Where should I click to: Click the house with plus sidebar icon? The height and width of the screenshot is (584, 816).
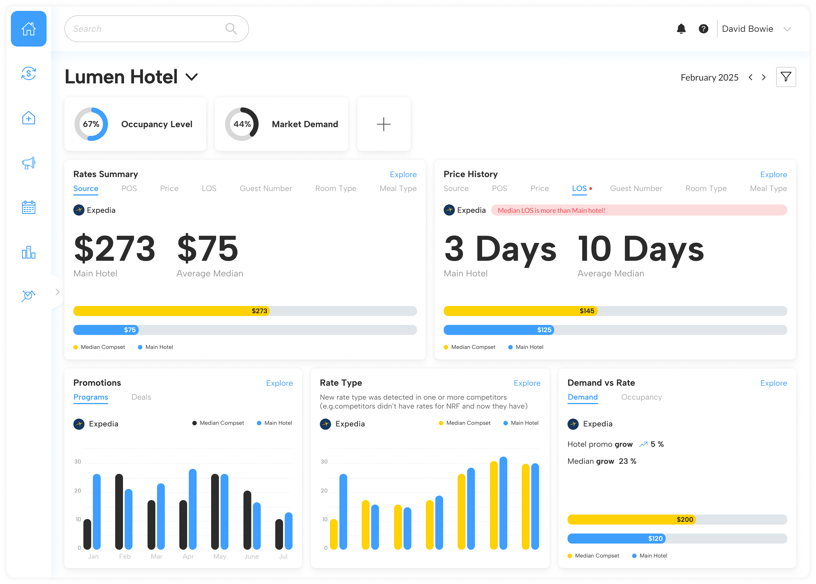pos(28,118)
